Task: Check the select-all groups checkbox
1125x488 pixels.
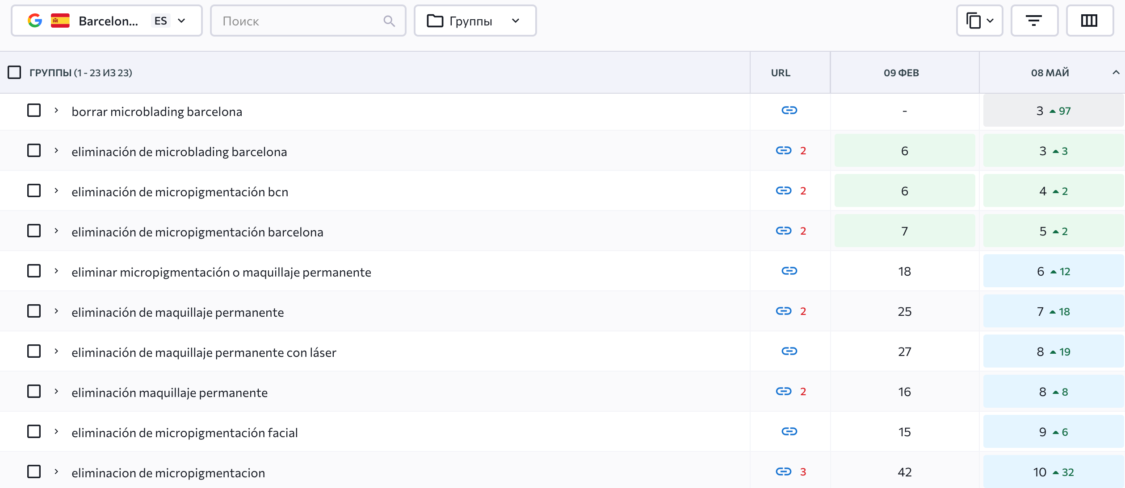Action: 14,72
